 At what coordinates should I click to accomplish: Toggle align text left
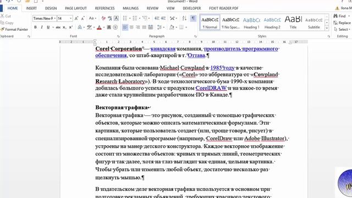125,28
